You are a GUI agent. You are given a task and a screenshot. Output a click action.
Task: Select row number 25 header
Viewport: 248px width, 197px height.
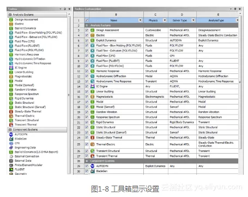coord(78,144)
